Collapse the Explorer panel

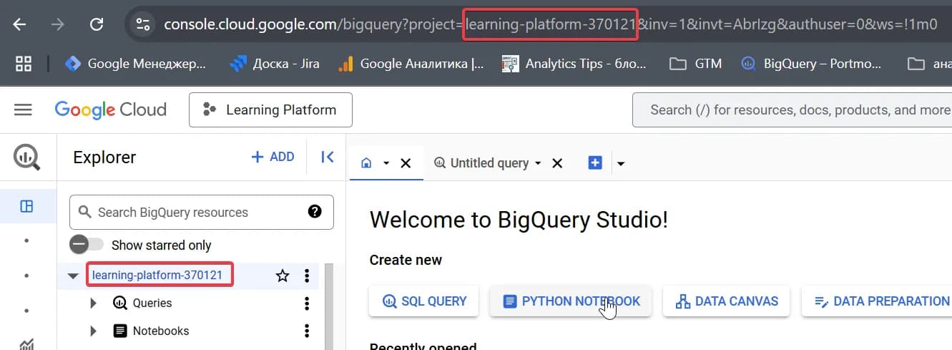(328, 157)
